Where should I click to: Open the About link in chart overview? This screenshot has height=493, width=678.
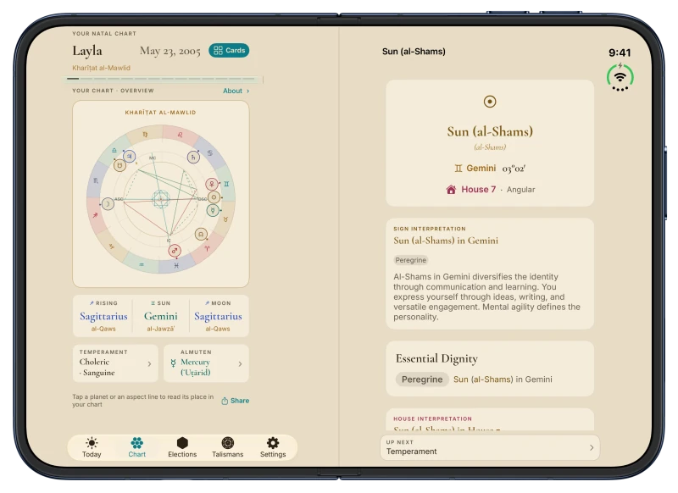[236, 91]
